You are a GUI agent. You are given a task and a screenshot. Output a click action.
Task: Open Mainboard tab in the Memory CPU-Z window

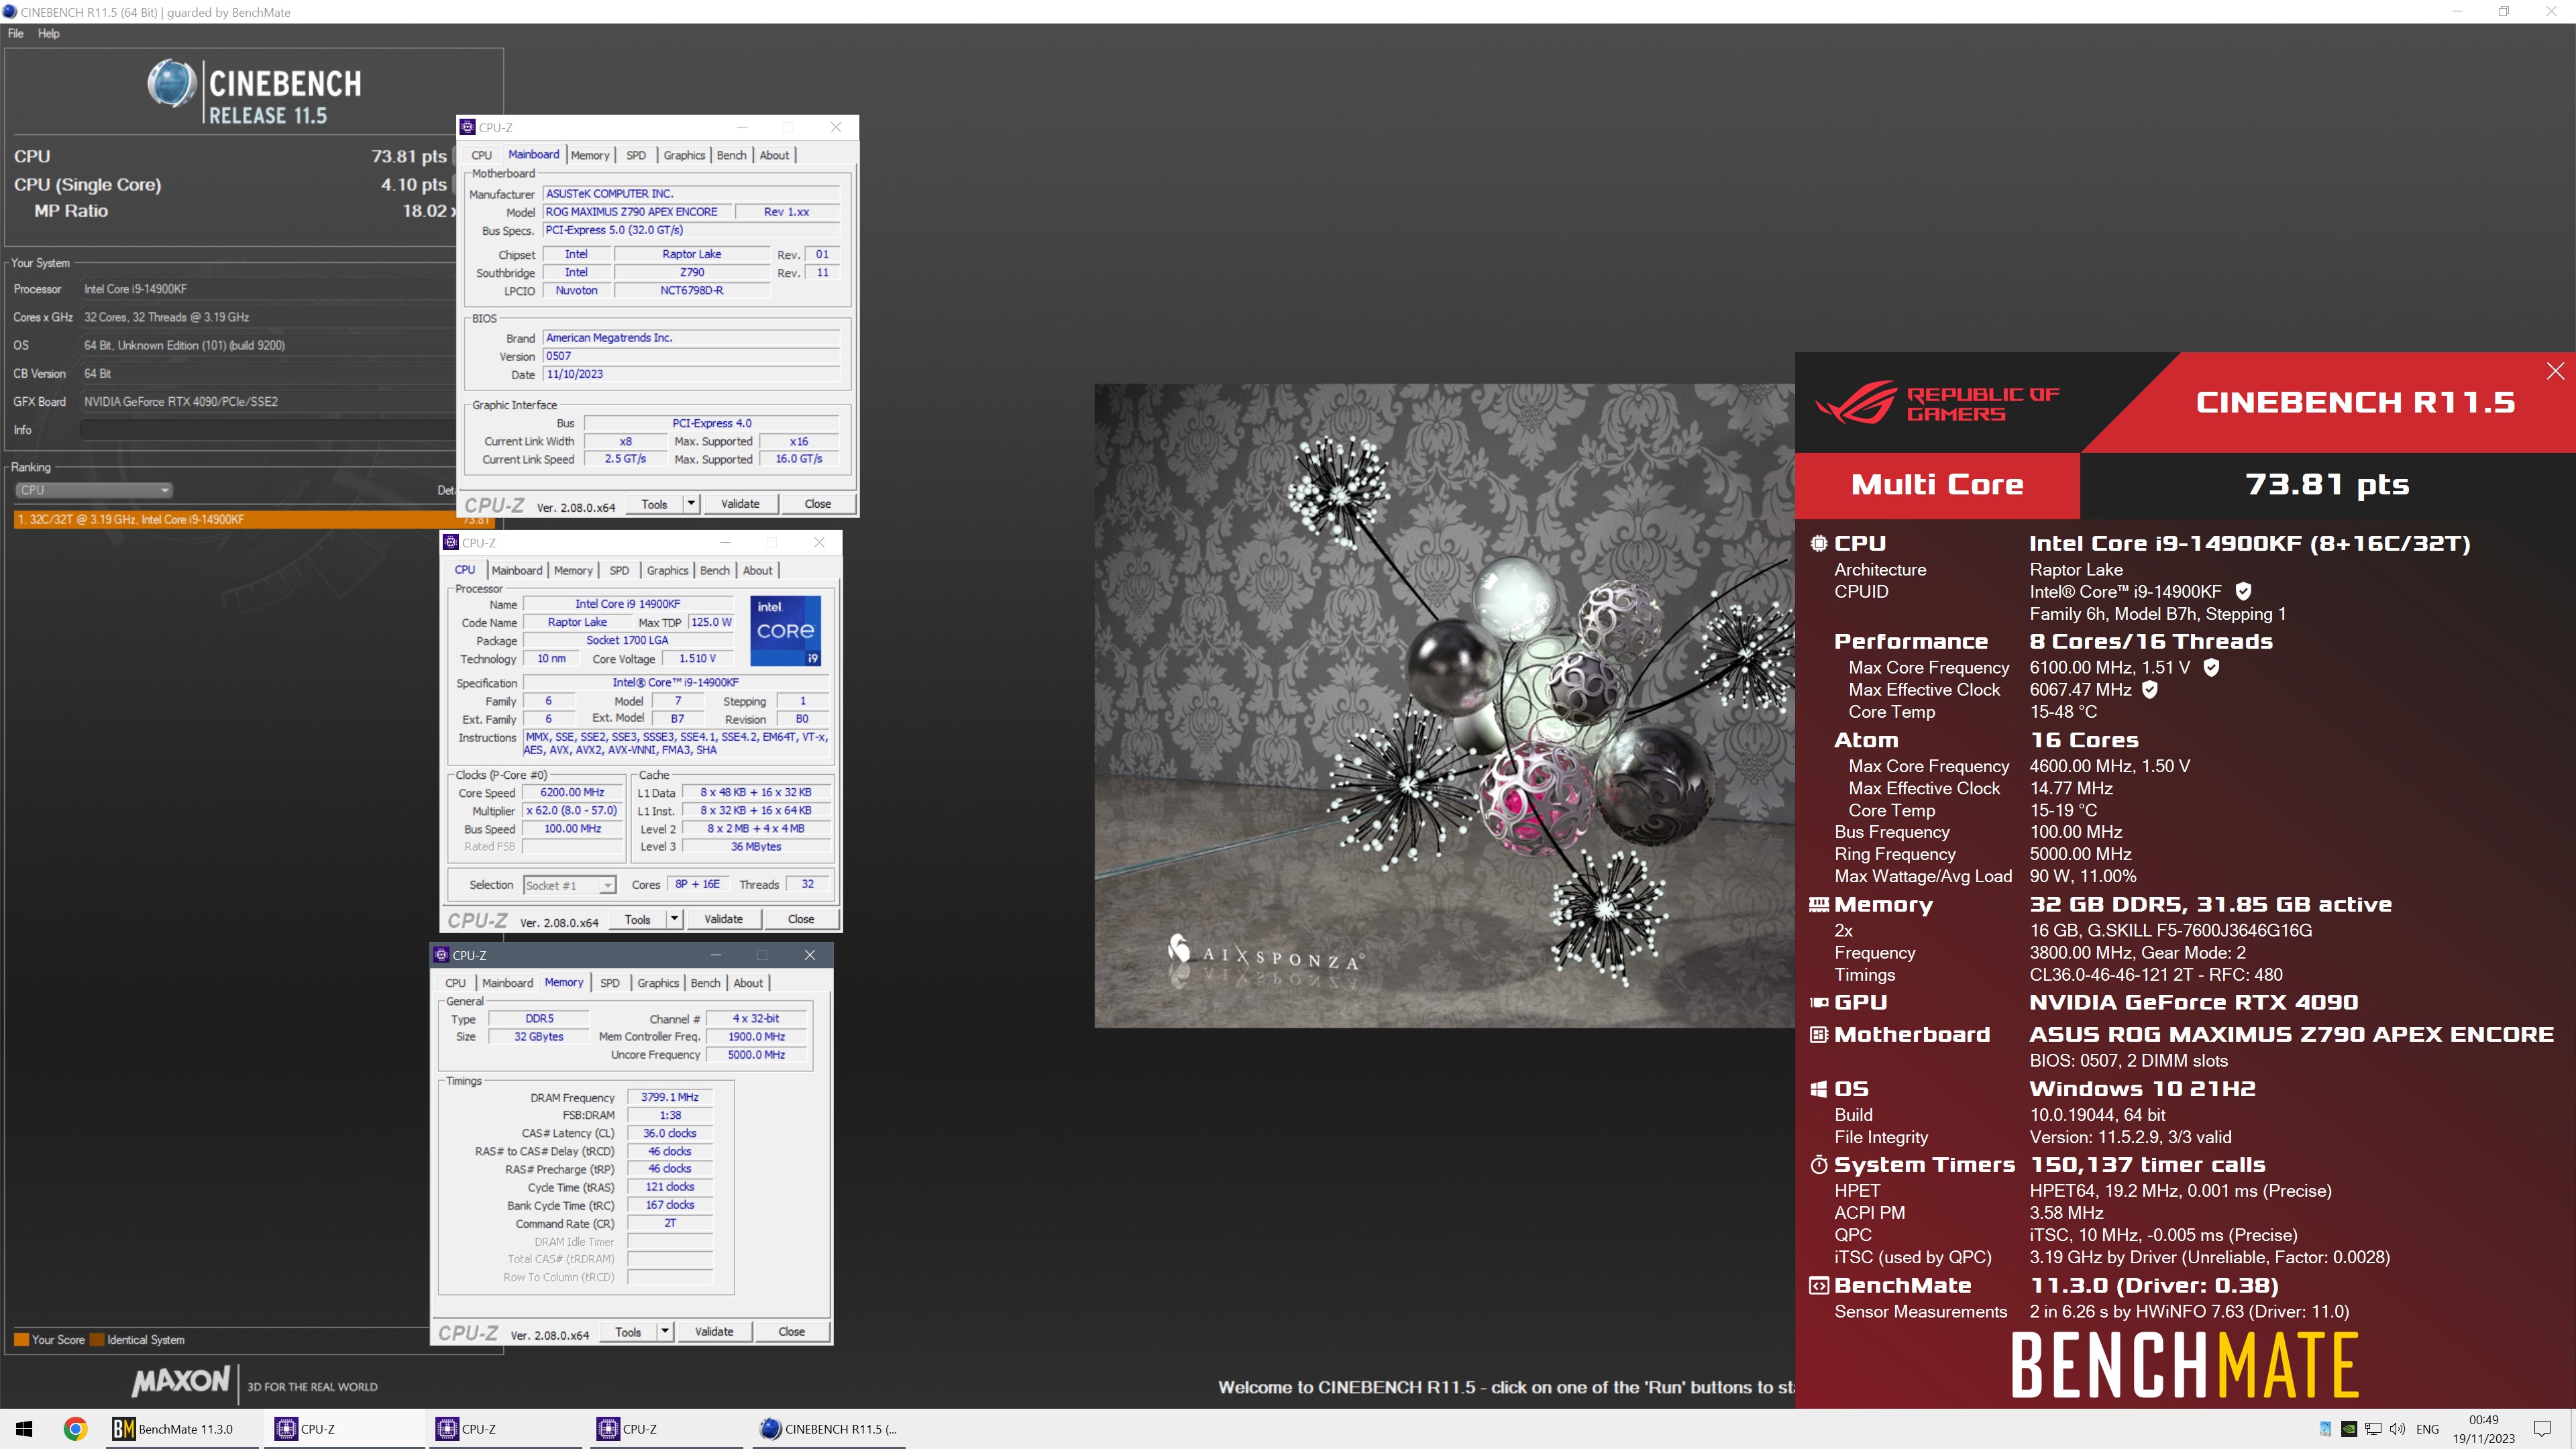507,983
